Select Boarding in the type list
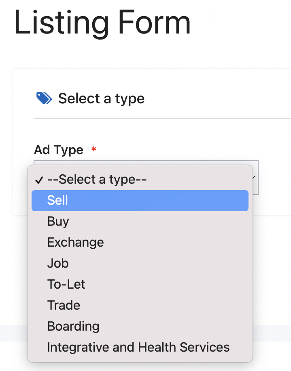The height and width of the screenshot is (371, 291). [73, 326]
